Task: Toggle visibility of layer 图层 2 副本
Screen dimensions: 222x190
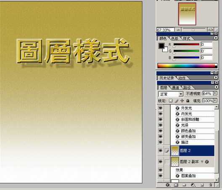Action: tap(161, 161)
